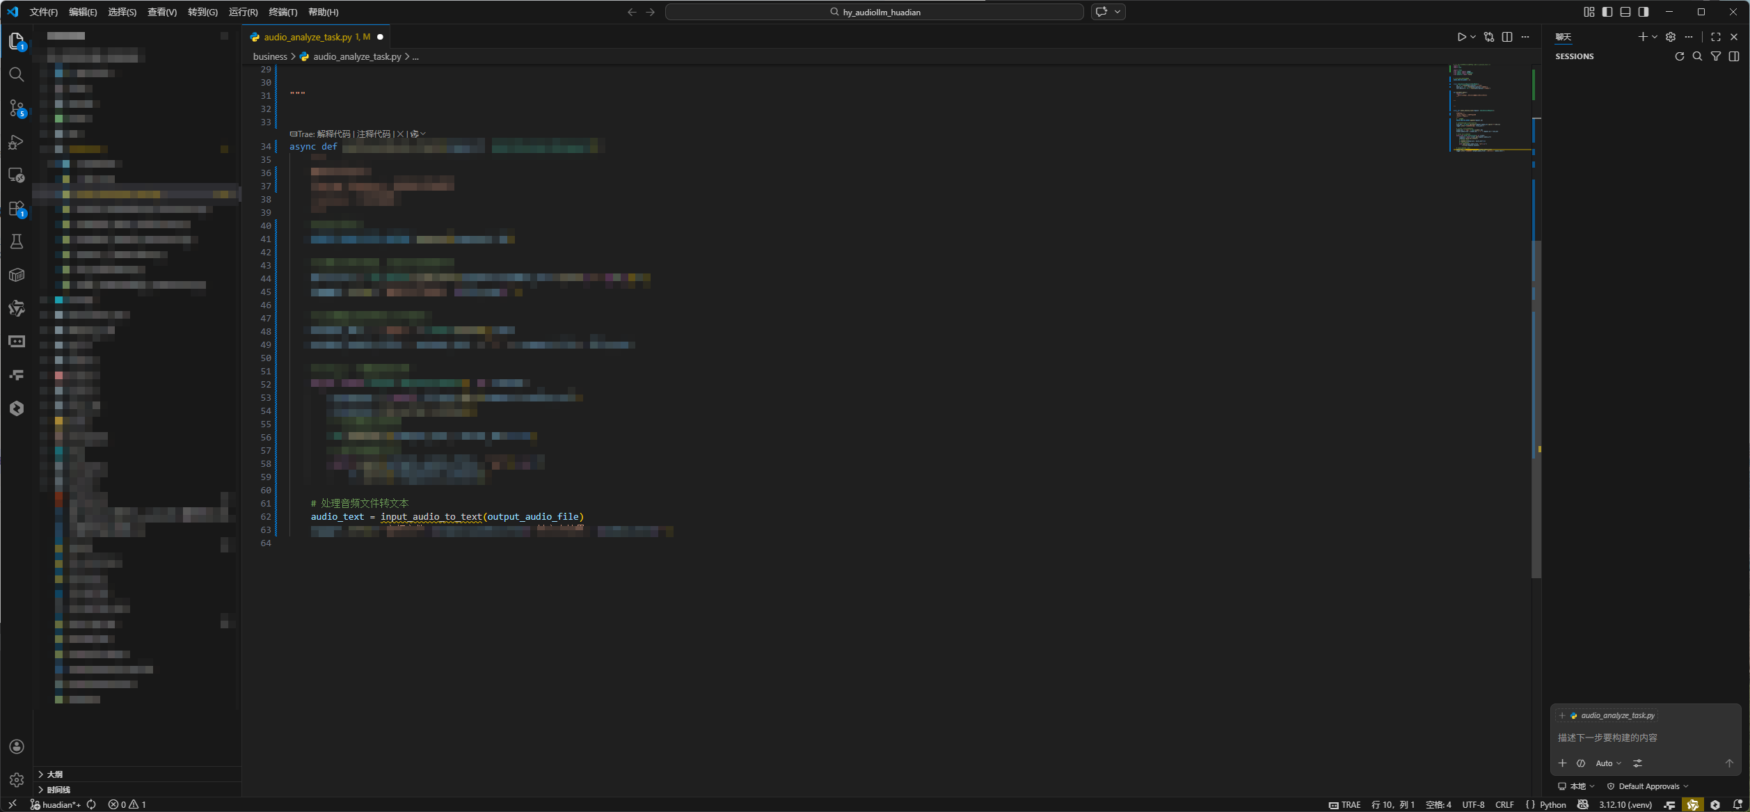Viewport: 1750px width, 812px height.
Task: Open the 终端(T) menu
Action: 283,12
